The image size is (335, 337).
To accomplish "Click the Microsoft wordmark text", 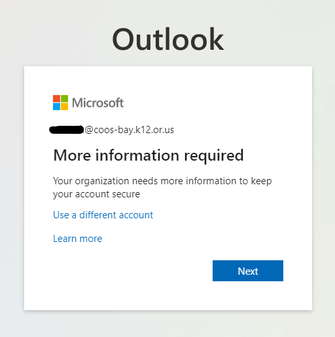I will [97, 103].
